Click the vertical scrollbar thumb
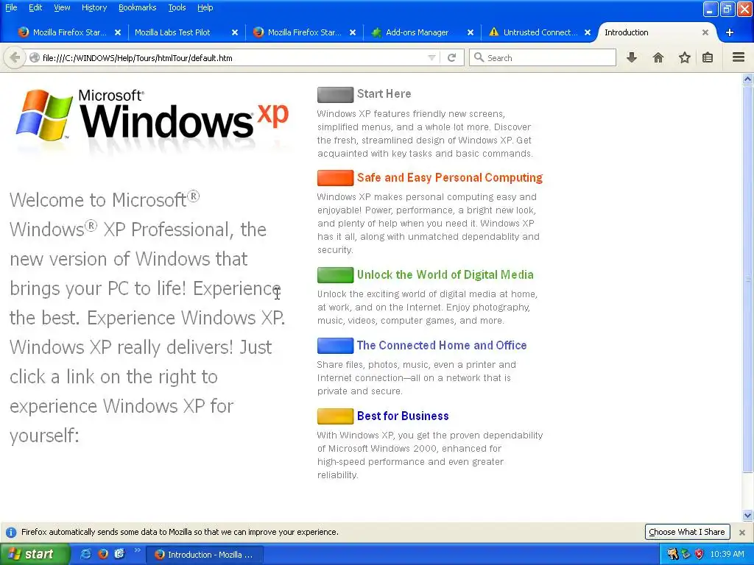Screen dimensions: 754x565 point(748,279)
